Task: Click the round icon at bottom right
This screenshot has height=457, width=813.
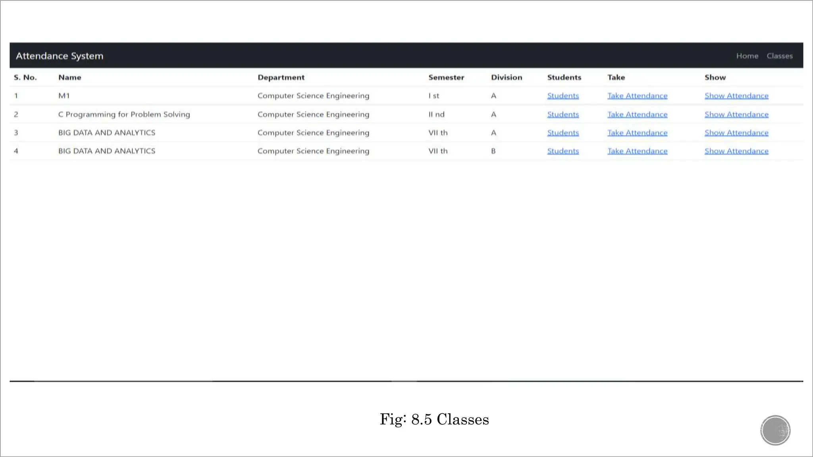Action: tap(775, 430)
